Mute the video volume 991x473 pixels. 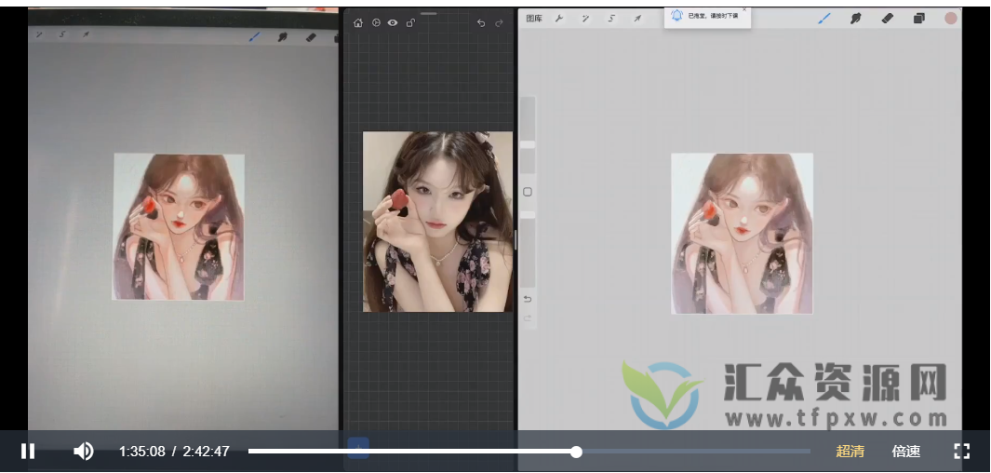(84, 452)
